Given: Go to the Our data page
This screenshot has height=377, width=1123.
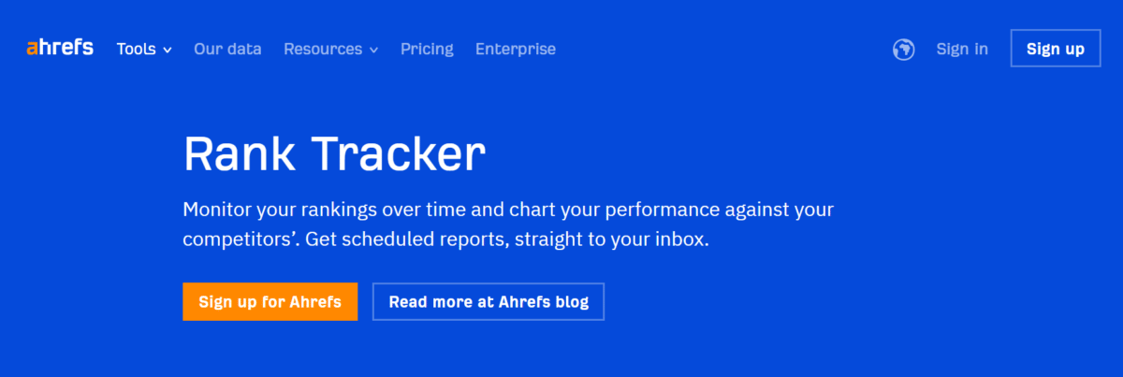Looking at the screenshot, I should [x=227, y=49].
